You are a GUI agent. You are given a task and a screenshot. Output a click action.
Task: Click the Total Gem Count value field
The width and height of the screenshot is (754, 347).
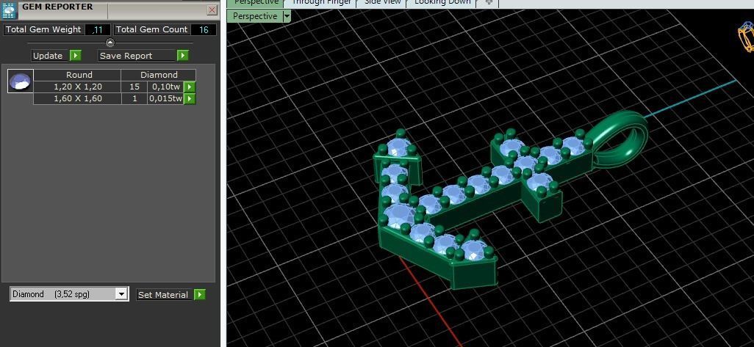tap(204, 30)
